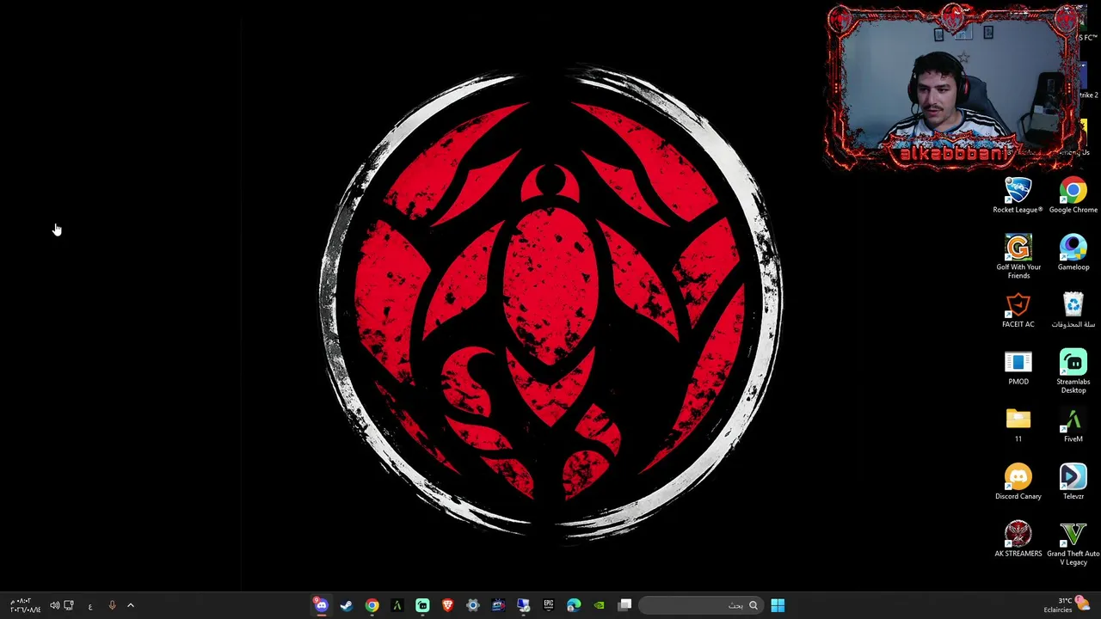Open the Windows Start menu
This screenshot has height=619, width=1101.
pos(778,605)
